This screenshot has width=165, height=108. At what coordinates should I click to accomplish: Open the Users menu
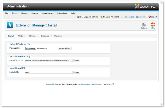tap(15, 13)
